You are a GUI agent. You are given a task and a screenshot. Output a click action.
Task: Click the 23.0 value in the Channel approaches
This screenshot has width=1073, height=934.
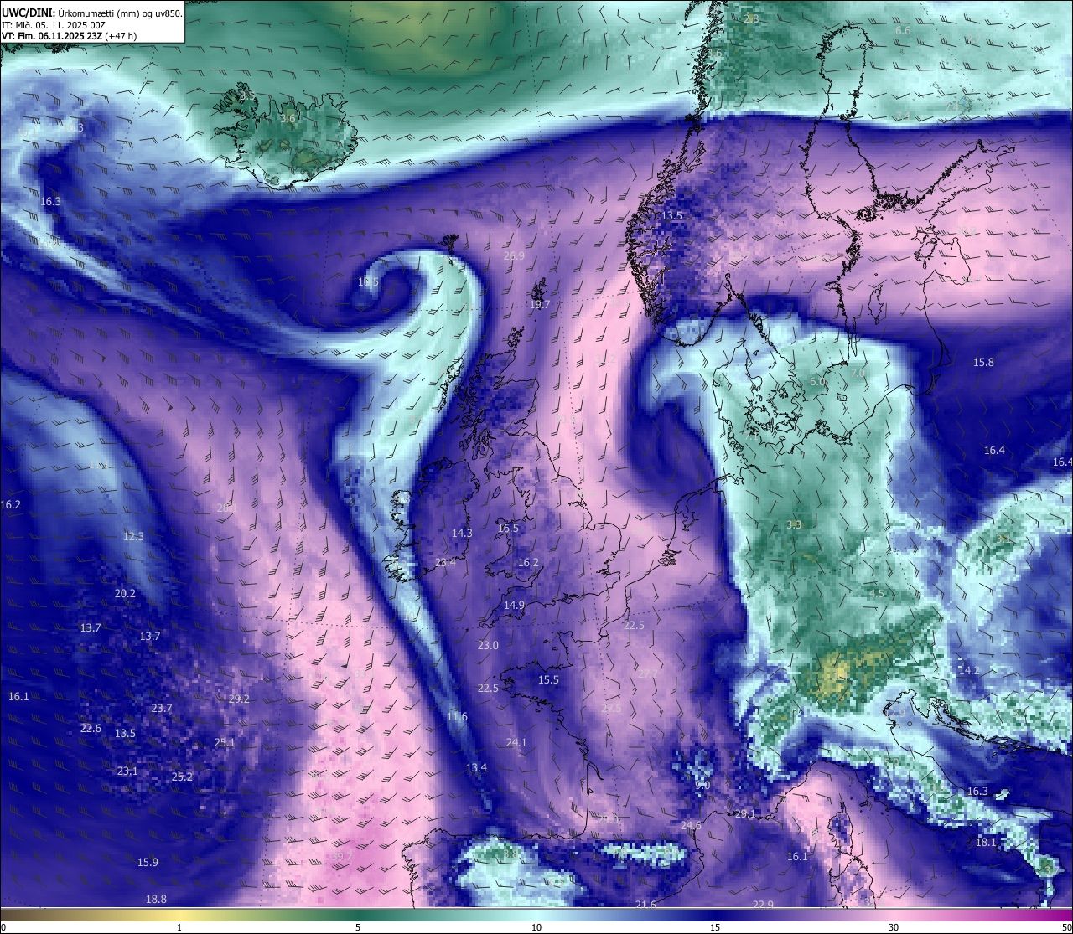(488, 645)
